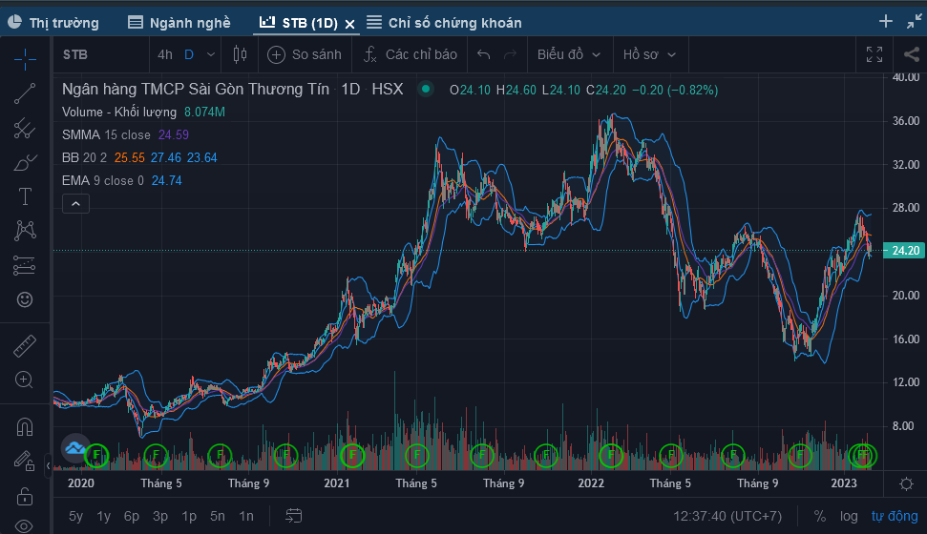Collapse the drawing toolbar with side arrow

click(x=48, y=466)
